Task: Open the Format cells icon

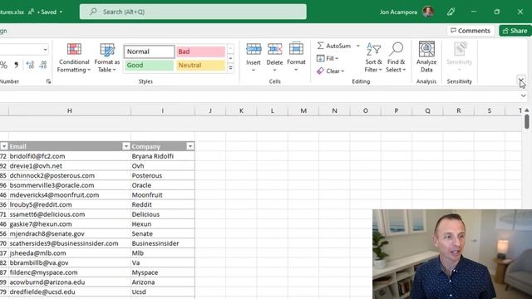Action: point(296,49)
